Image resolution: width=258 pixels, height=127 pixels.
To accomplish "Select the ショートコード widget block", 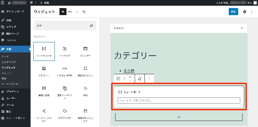I will pyautogui.click(x=44, y=51).
